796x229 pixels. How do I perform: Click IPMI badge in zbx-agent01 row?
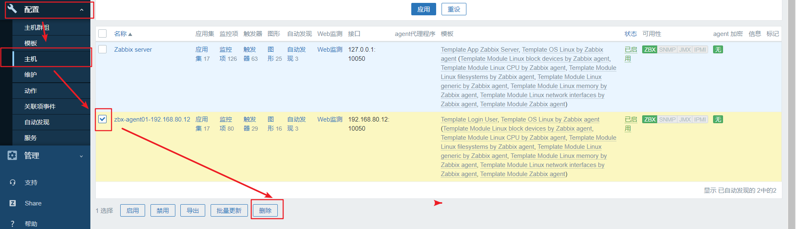(x=700, y=119)
